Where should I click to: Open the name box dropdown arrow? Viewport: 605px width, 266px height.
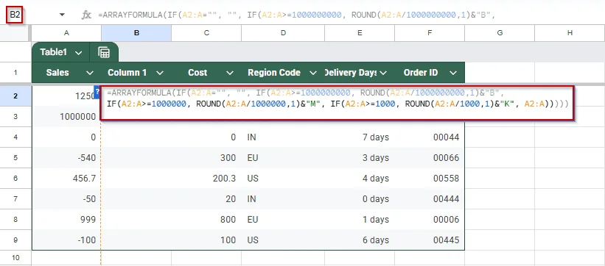pos(62,15)
